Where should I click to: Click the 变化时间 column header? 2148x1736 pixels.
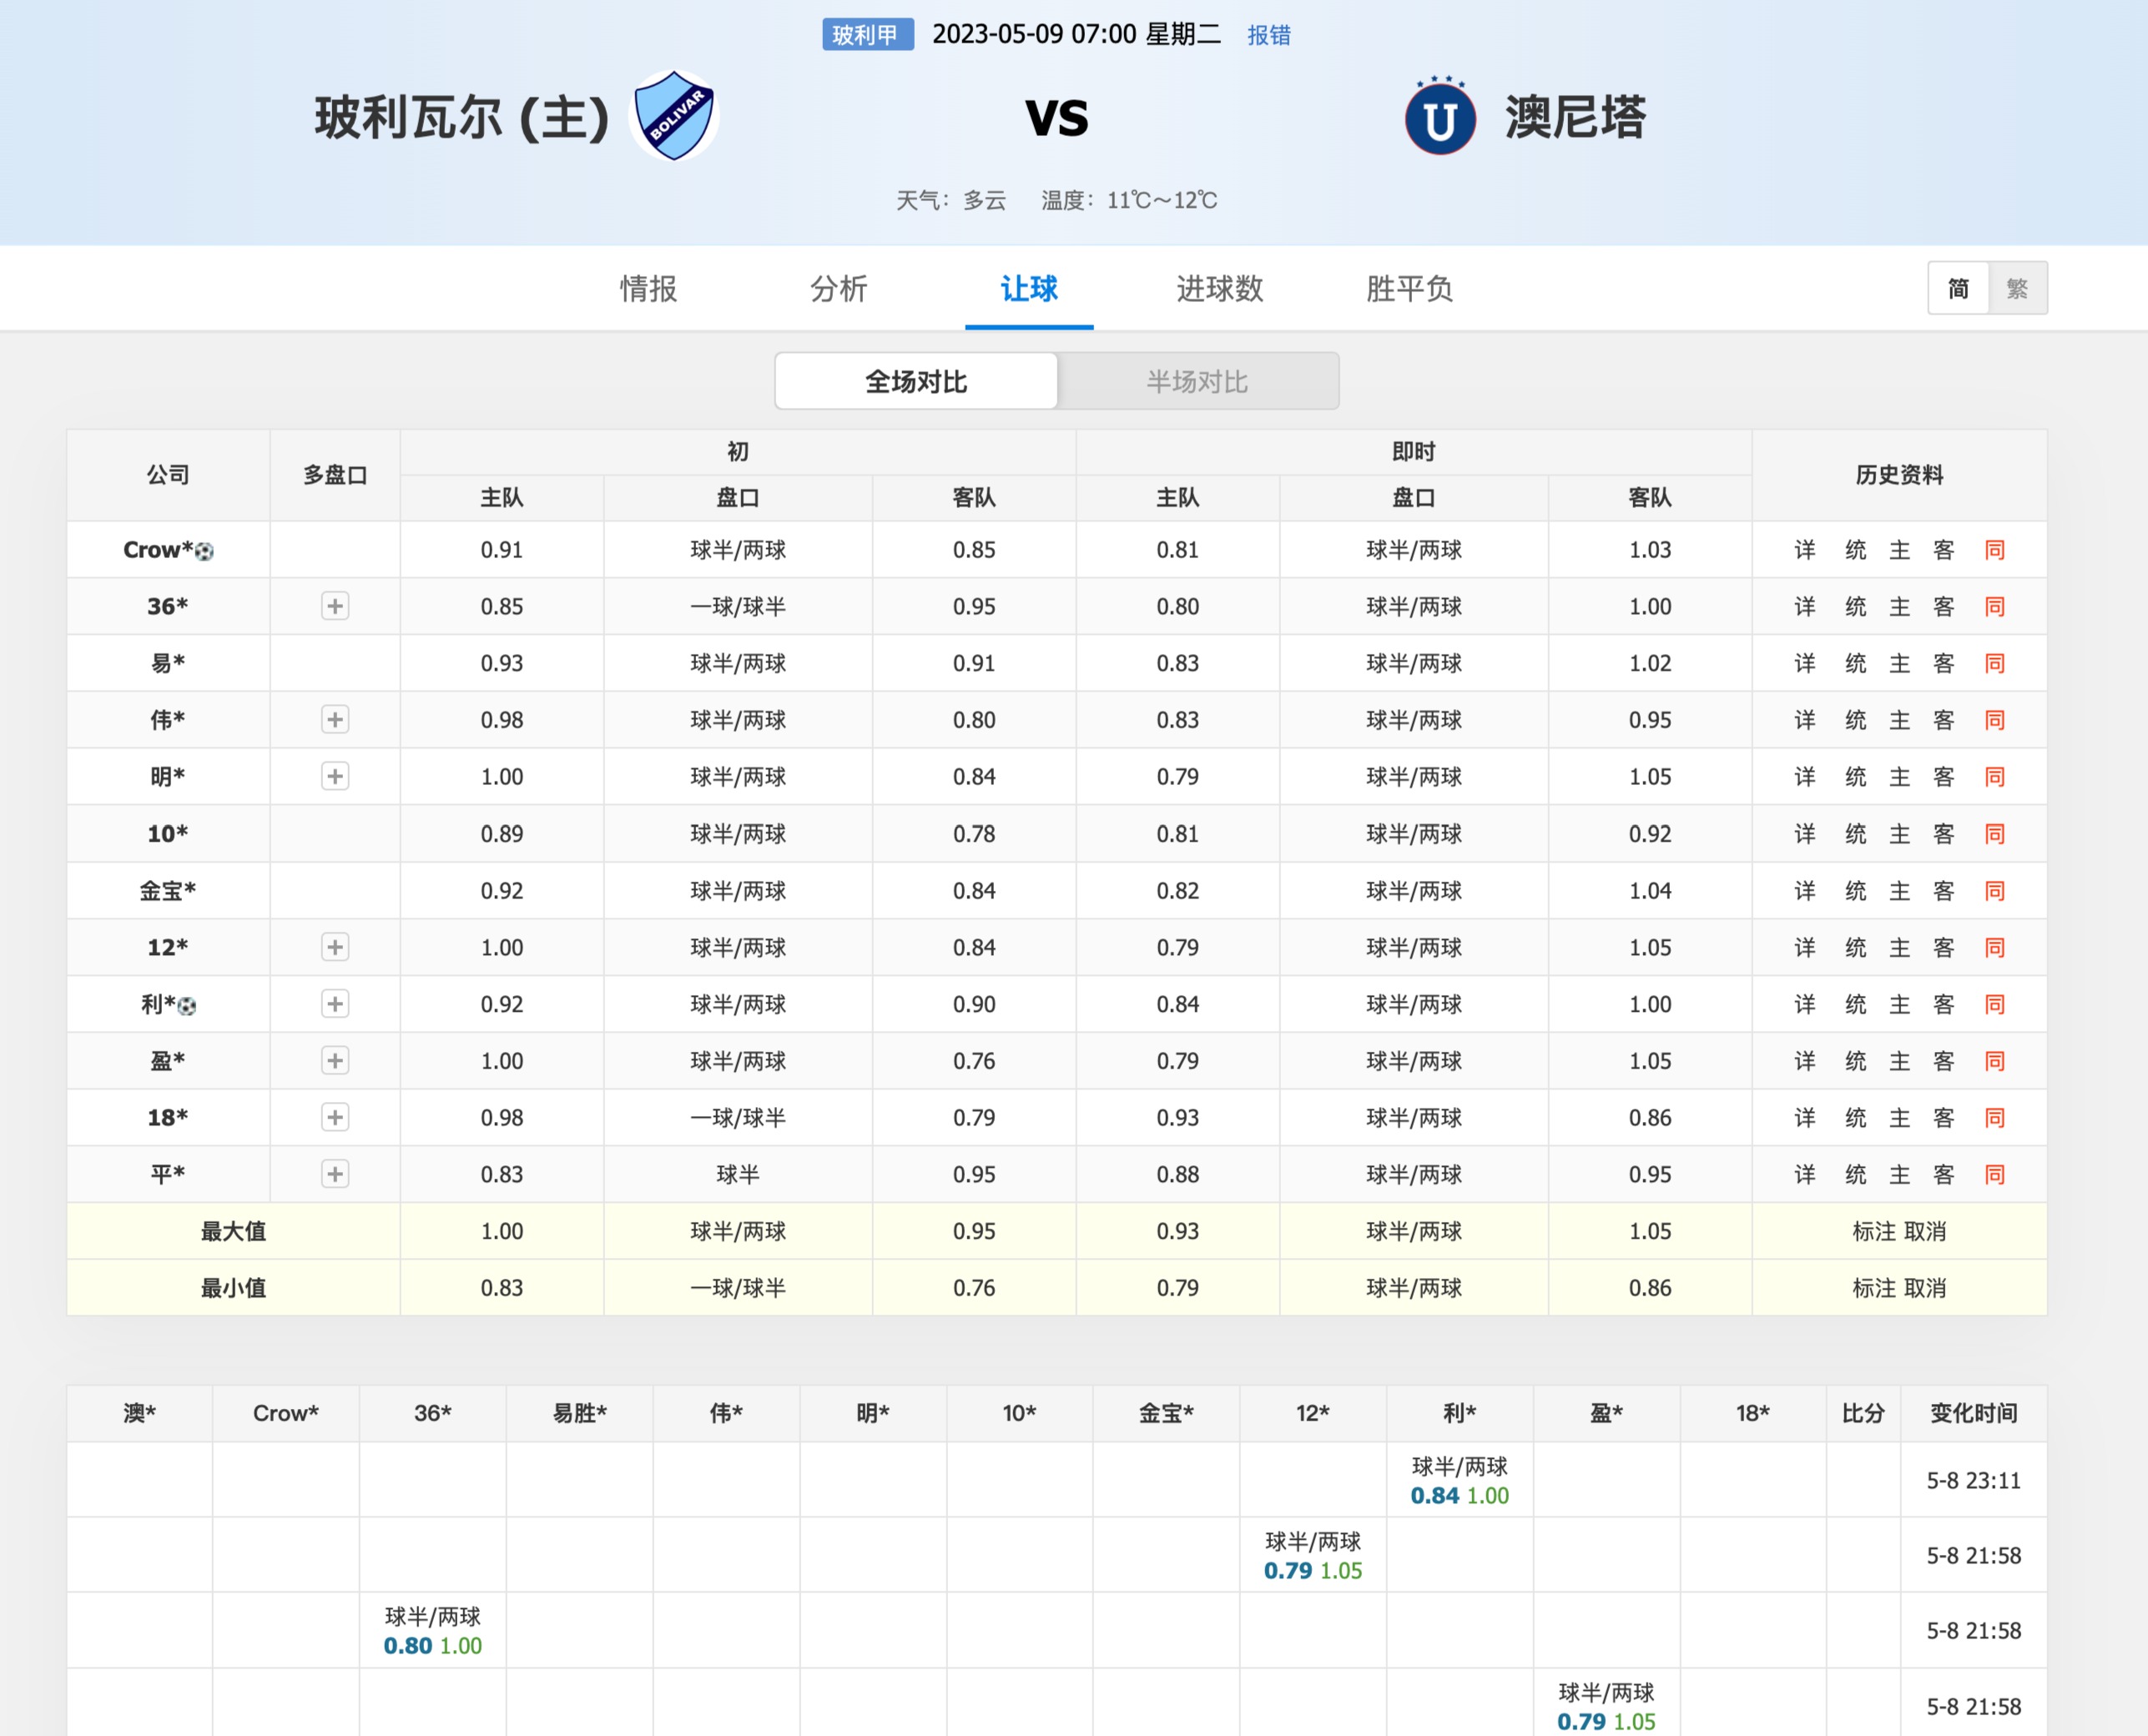1973,1413
